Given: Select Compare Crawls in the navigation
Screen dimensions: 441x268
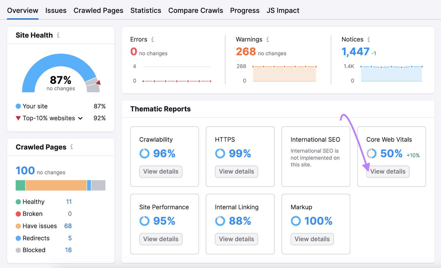Looking at the screenshot, I should point(196,10).
